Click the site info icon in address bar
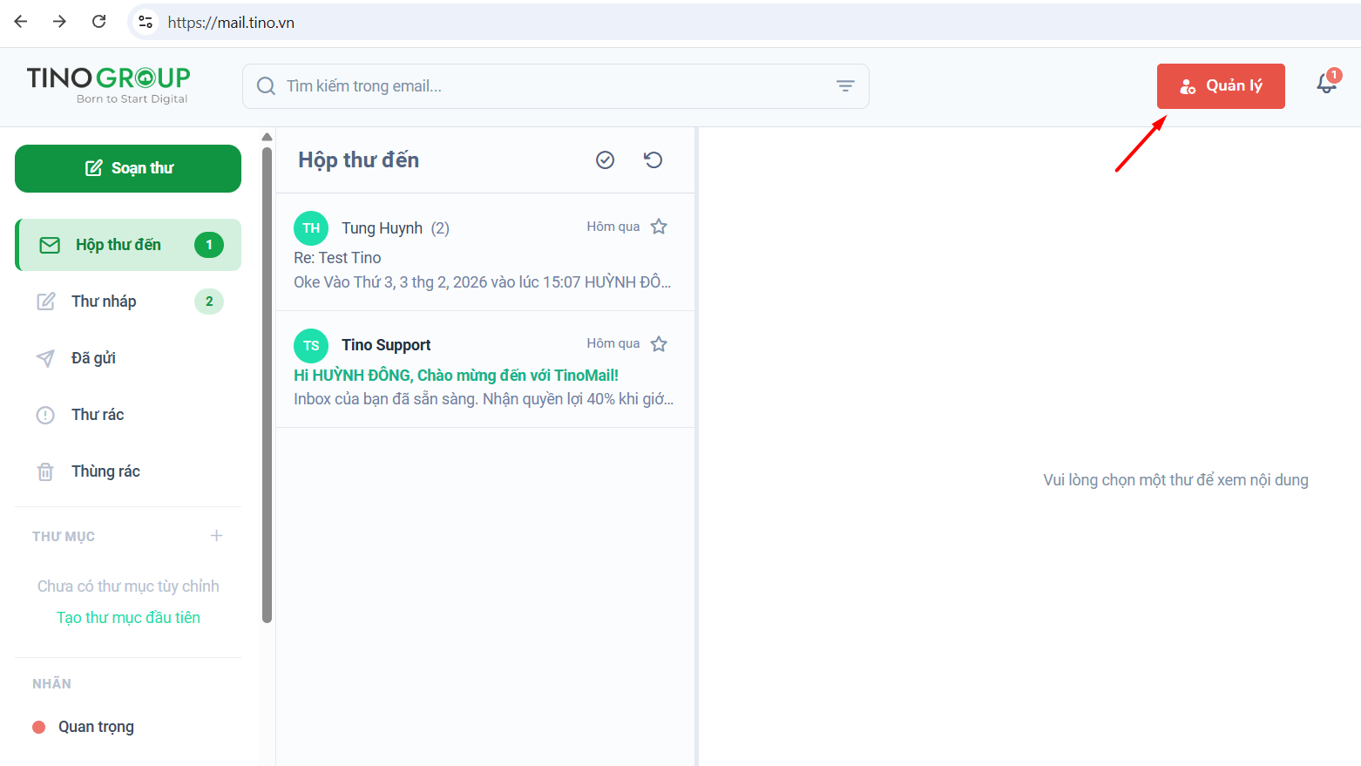The height and width of the screenshot is (766, 1361). (146, 22)
